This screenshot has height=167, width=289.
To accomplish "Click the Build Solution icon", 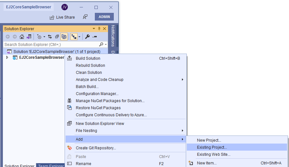I will 69,58.
